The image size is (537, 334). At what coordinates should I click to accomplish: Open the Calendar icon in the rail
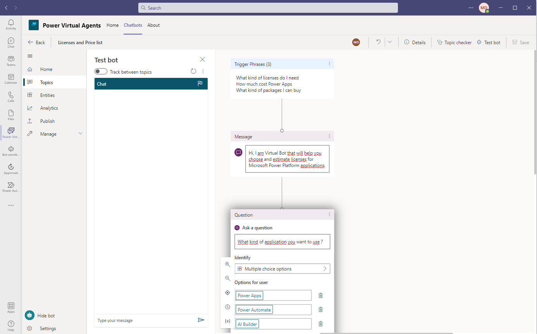11,79
